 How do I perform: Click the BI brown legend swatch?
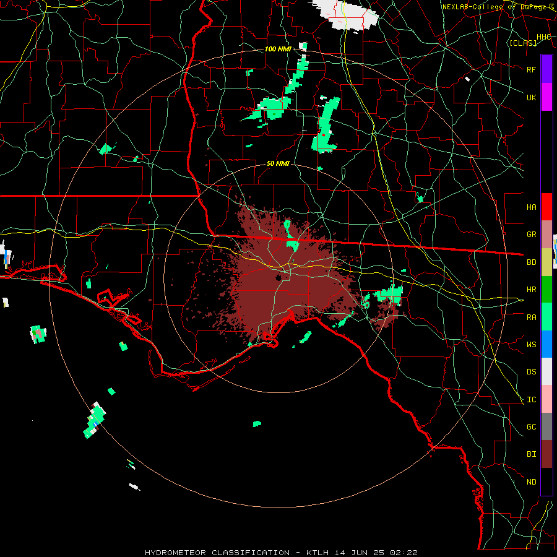[x=546, y=454]
